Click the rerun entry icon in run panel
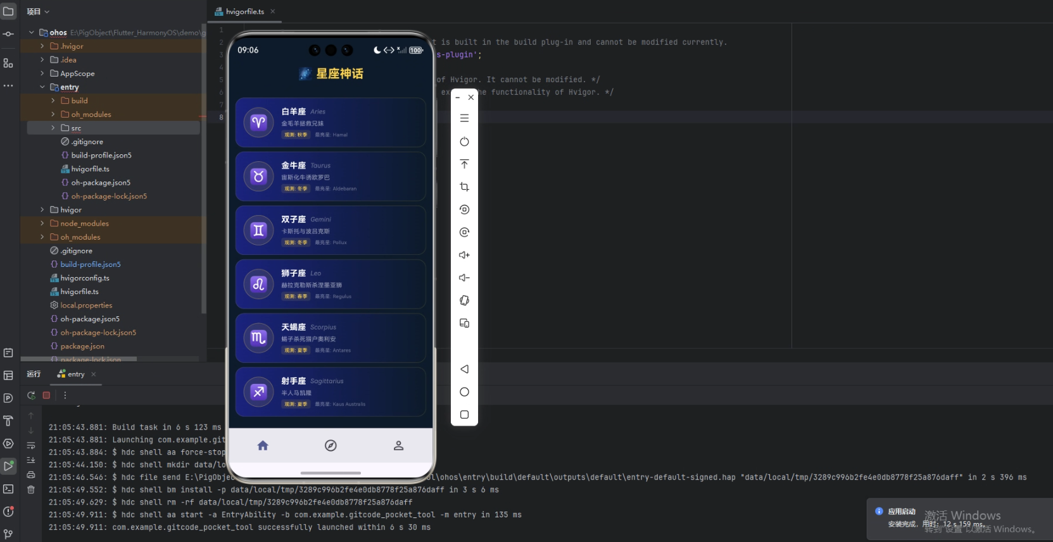The image size is (1053, 542). pyautogui.click(x=31, y=395)
